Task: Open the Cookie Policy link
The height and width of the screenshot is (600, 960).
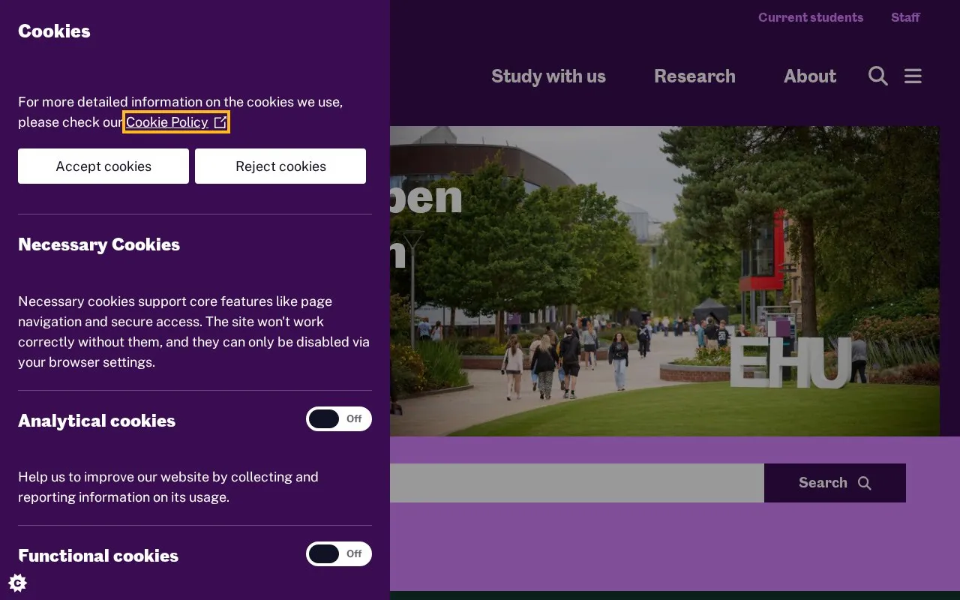Action: 176,121
